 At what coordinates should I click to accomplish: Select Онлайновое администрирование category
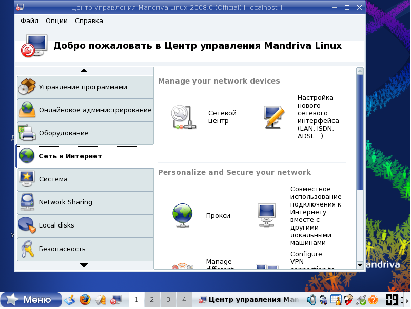click(86, 110)
